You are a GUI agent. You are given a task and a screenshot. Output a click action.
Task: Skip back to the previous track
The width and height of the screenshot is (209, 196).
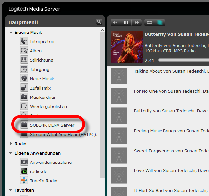click(x=116, y=23)
